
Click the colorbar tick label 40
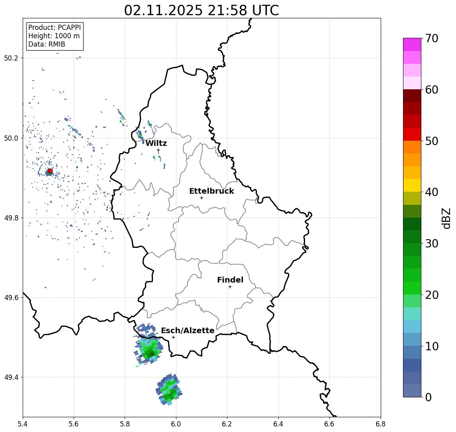point(432,192)
